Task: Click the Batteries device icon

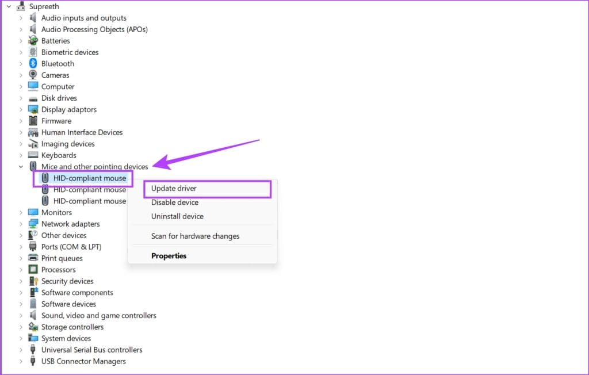Action: [x=33, y=40]
